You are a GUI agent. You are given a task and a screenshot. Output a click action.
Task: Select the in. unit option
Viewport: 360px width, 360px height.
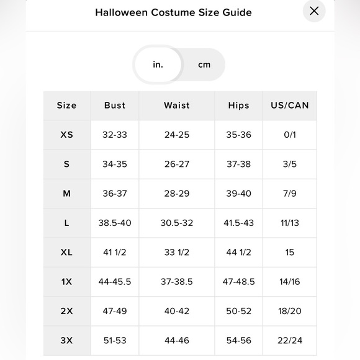pyautogui.click(x=158, y=65)
